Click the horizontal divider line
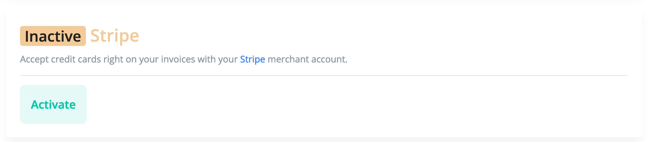The width and height of the screenshot is (647, 142). (x=323, y=76)
